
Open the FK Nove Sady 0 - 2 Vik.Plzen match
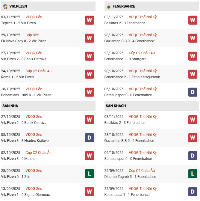[x=24, y=41]
